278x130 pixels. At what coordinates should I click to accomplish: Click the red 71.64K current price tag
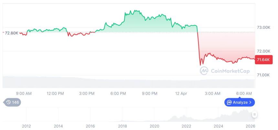263,60
